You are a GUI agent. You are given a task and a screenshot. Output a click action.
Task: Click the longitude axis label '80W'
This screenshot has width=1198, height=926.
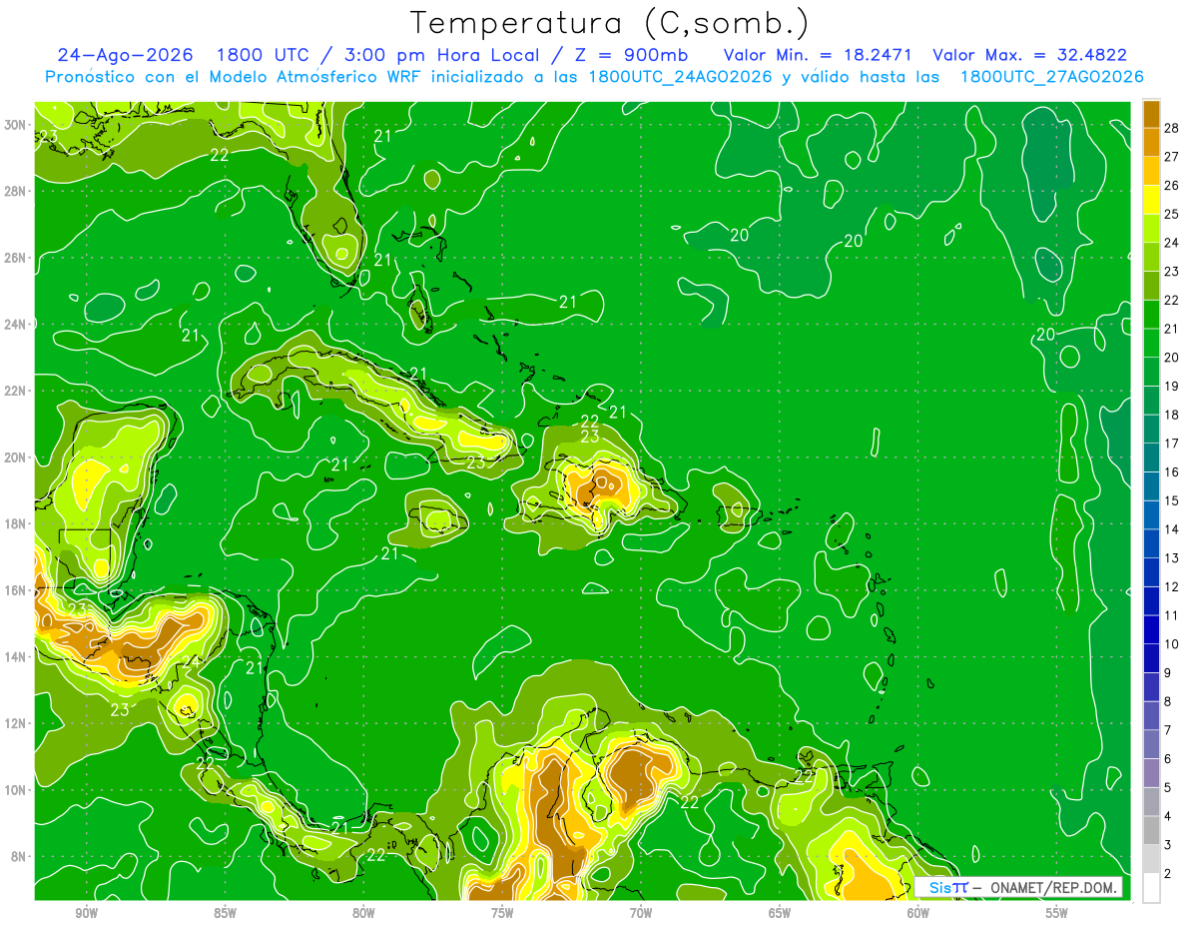[x=363, y=913]
